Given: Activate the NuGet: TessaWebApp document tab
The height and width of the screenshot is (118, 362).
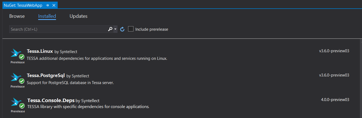Looking at the screenshot, I should [x=23, y=5].
